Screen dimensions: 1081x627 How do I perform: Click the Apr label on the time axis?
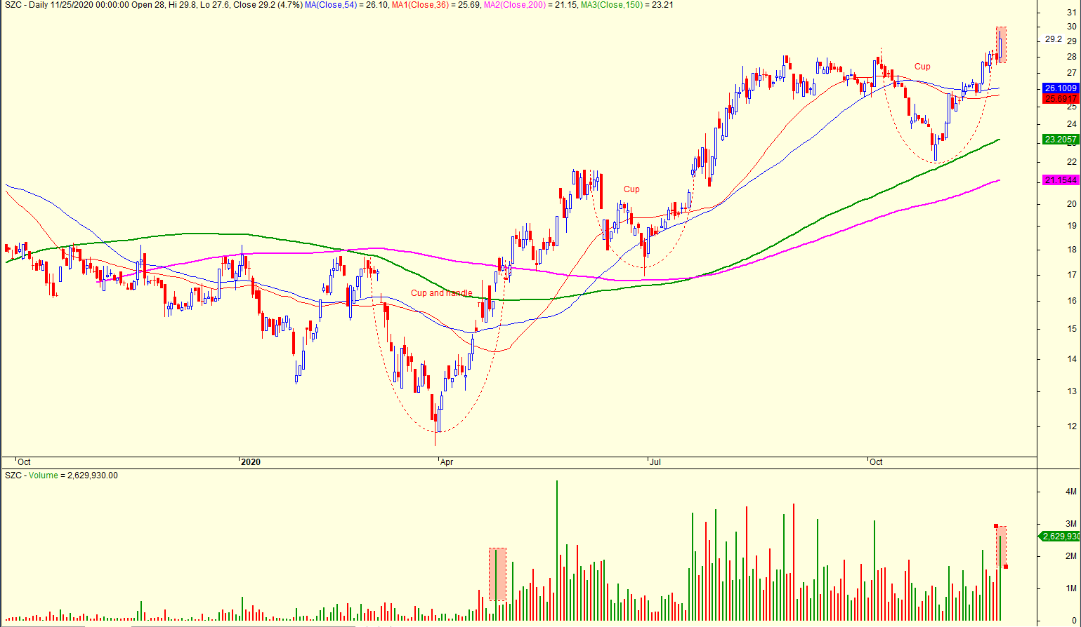[446, 461]
